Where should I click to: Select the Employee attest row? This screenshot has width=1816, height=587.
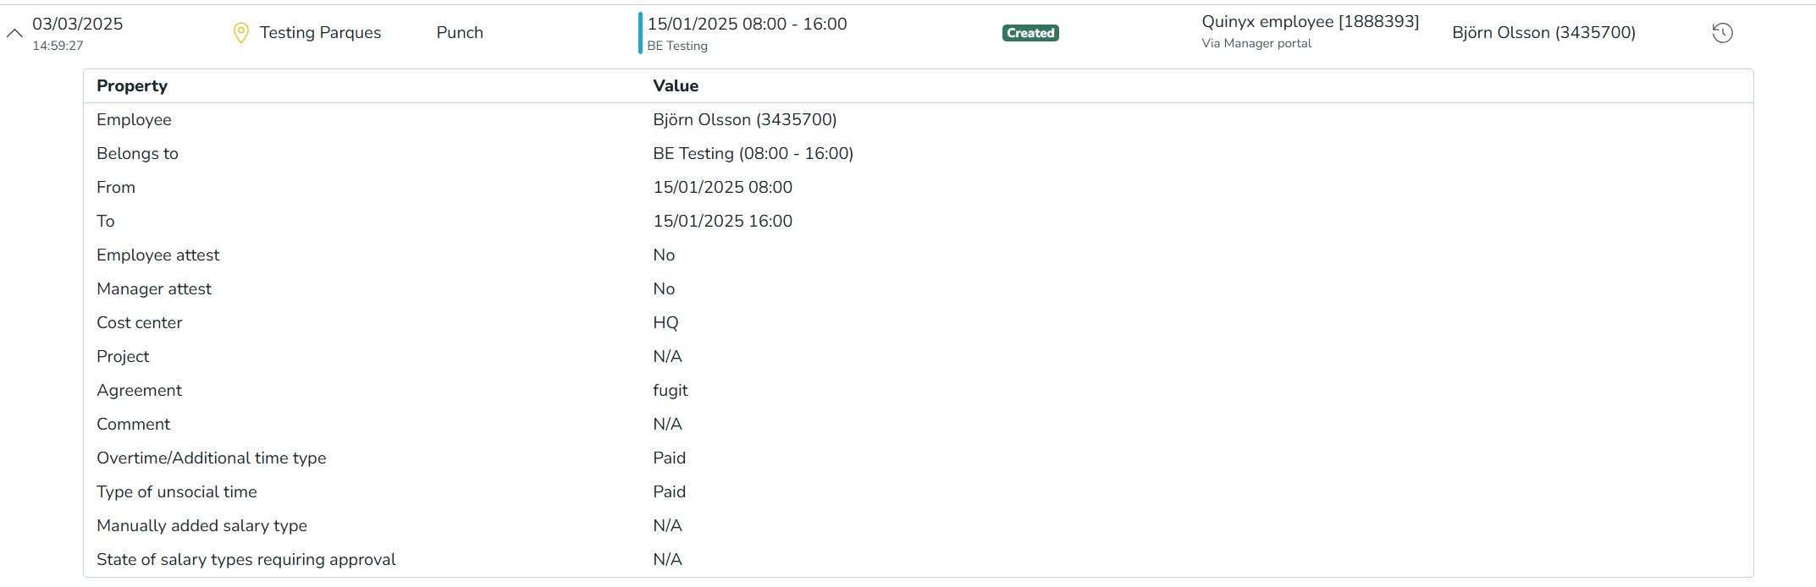(158, 255)
